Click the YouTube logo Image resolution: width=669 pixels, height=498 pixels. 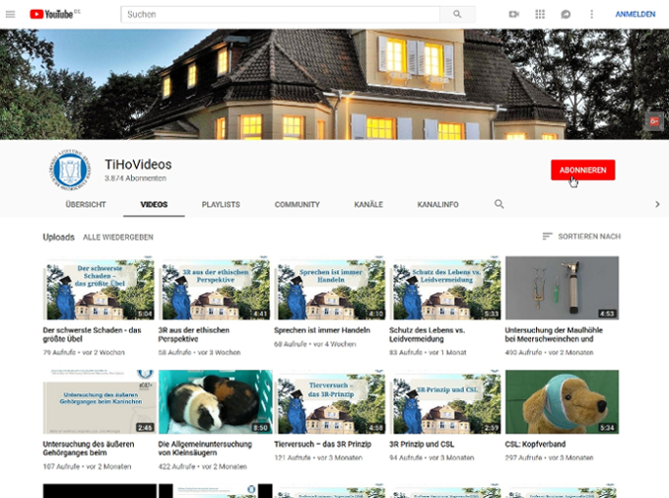click(x=55, y=15)
